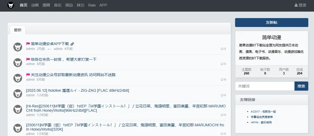This screenshot has height=136, width=314.
Task: Click the site logo in the navbar
Action: (x=11, y=5)
